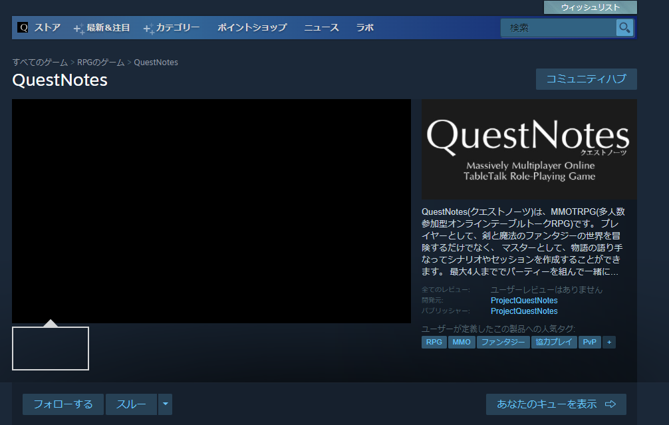Open the ストア menu
Screen dimensions: 669x425
[47, 28]
